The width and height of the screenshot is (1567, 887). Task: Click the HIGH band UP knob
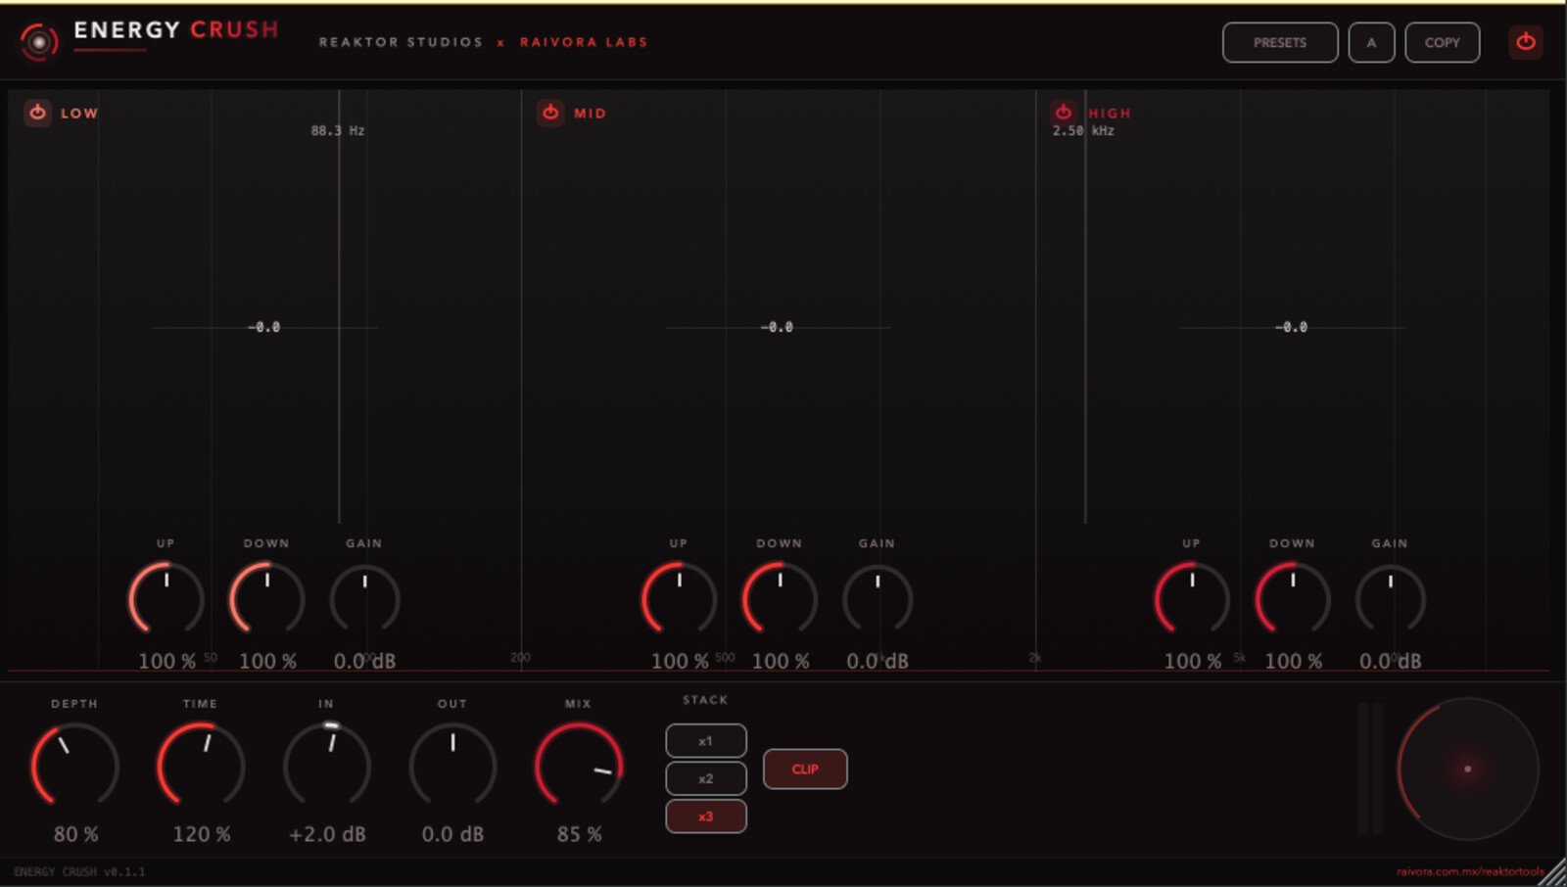tap(1192, 598)
